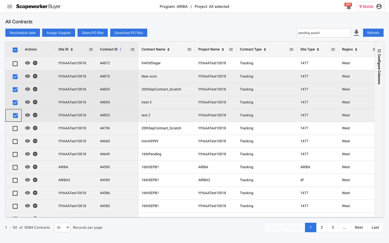
Task: Click contract name 'immii9999'
Action: pos(150,141)
